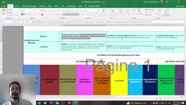Collapse the ribbon with the chevron
The image size is (186, 105).
click(x=185, y=18)
